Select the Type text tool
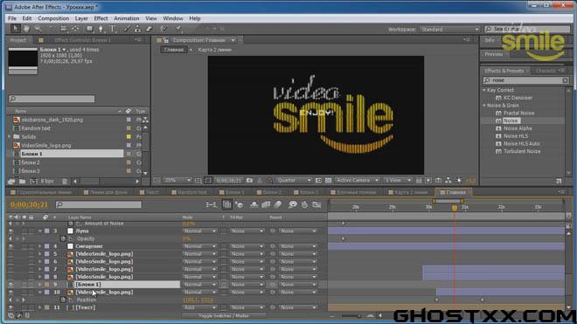 pyautogui.click(x=113, y=29)
